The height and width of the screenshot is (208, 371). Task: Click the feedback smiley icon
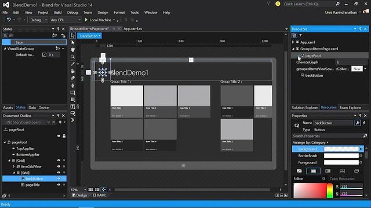pyautogui.click(x=278, y=4)
